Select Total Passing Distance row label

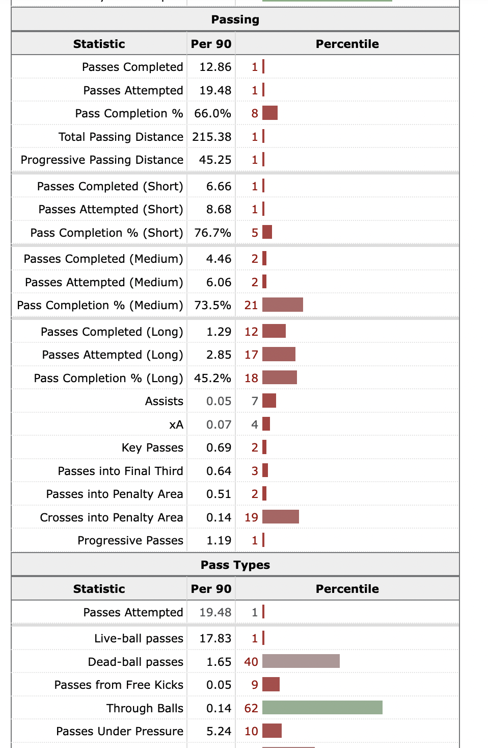pyautogui.click(x=121, y=137)
